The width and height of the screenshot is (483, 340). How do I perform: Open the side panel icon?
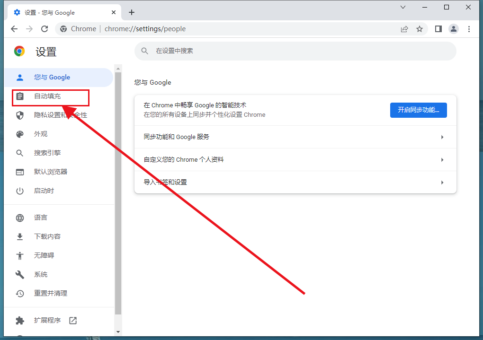[x=438, y=29]
